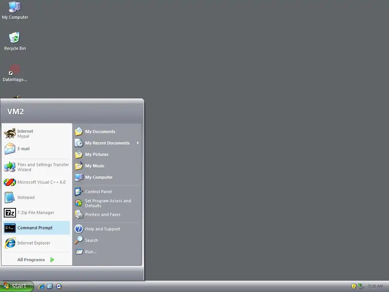Open the Run... dialog icon
389x292 pixels.
tap(79, 252)
